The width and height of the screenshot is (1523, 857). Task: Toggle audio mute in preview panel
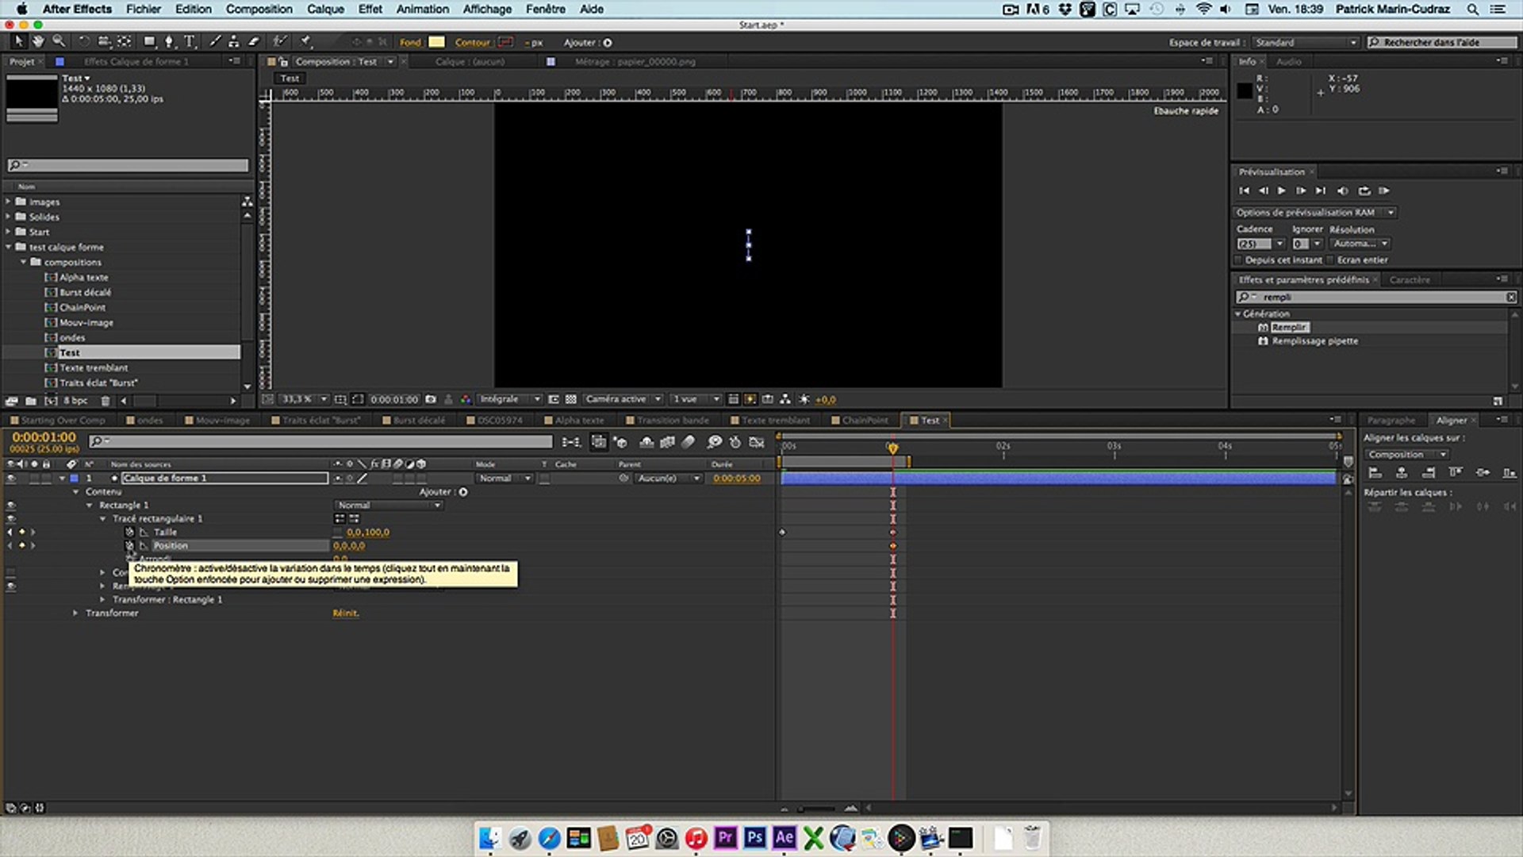coord(1342,190)
